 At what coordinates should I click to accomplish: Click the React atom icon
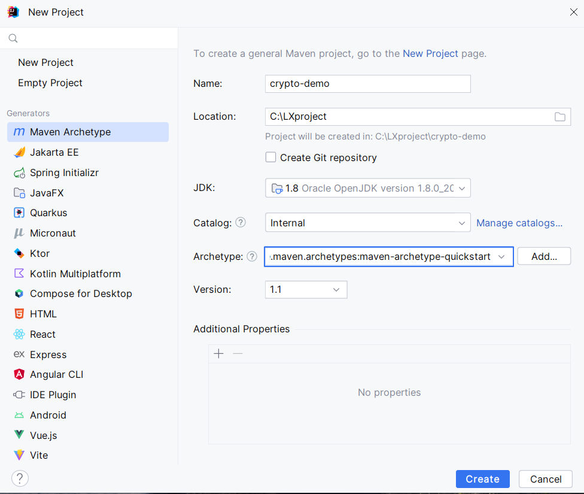click(19, 334)
